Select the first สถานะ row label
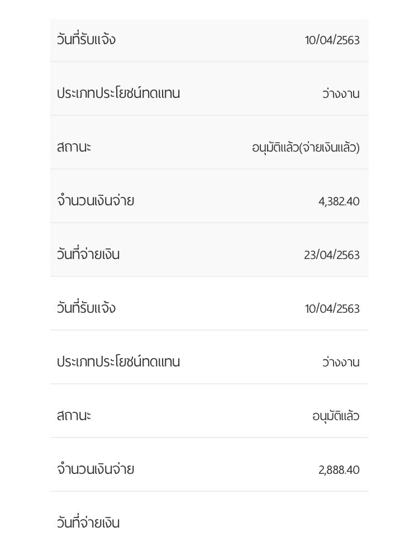This screenshot has width=419, height=541. pos(74,147)
